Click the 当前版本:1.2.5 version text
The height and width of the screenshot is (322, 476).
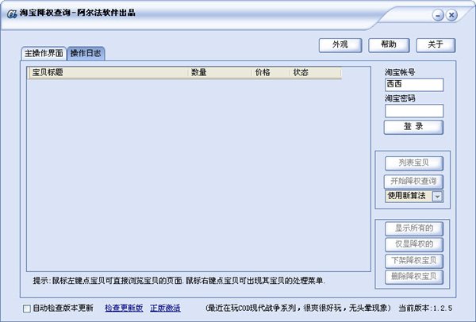pyautogui.click(x=425, y=309)
